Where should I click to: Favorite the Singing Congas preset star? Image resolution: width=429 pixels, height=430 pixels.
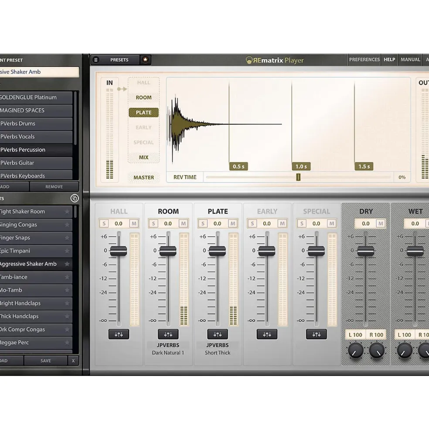click(x=67, y=224)
